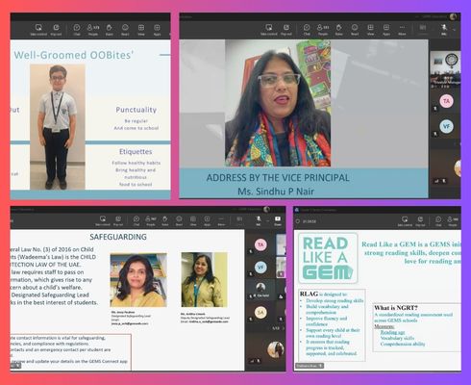Toggle Raise hand in the Well-Groomed OOBites window
This screenshot has height=385, width=471.
(110, 30)
